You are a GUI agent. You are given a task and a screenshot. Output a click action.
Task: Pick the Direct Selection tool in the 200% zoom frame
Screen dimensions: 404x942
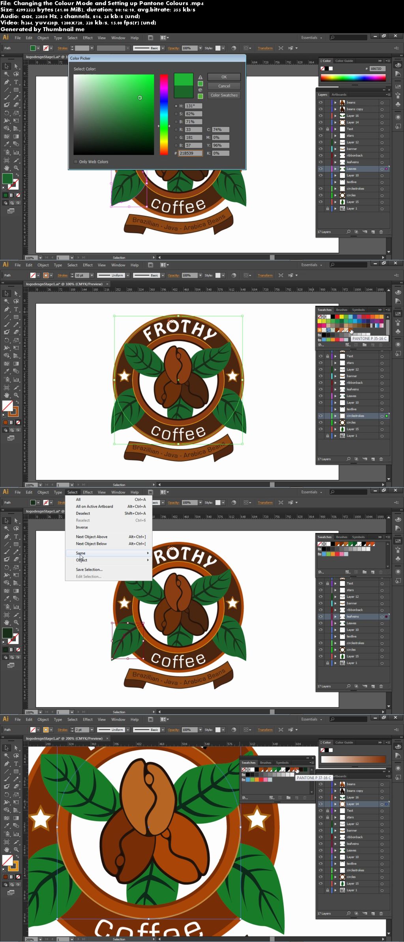pyautogui.click(x=16, y=748)
